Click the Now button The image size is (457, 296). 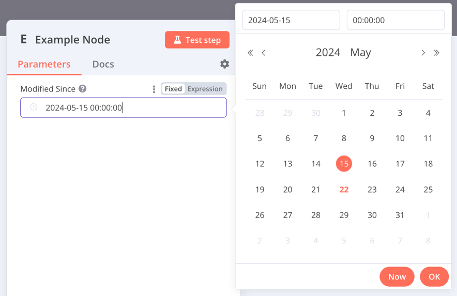pos(397,277)
